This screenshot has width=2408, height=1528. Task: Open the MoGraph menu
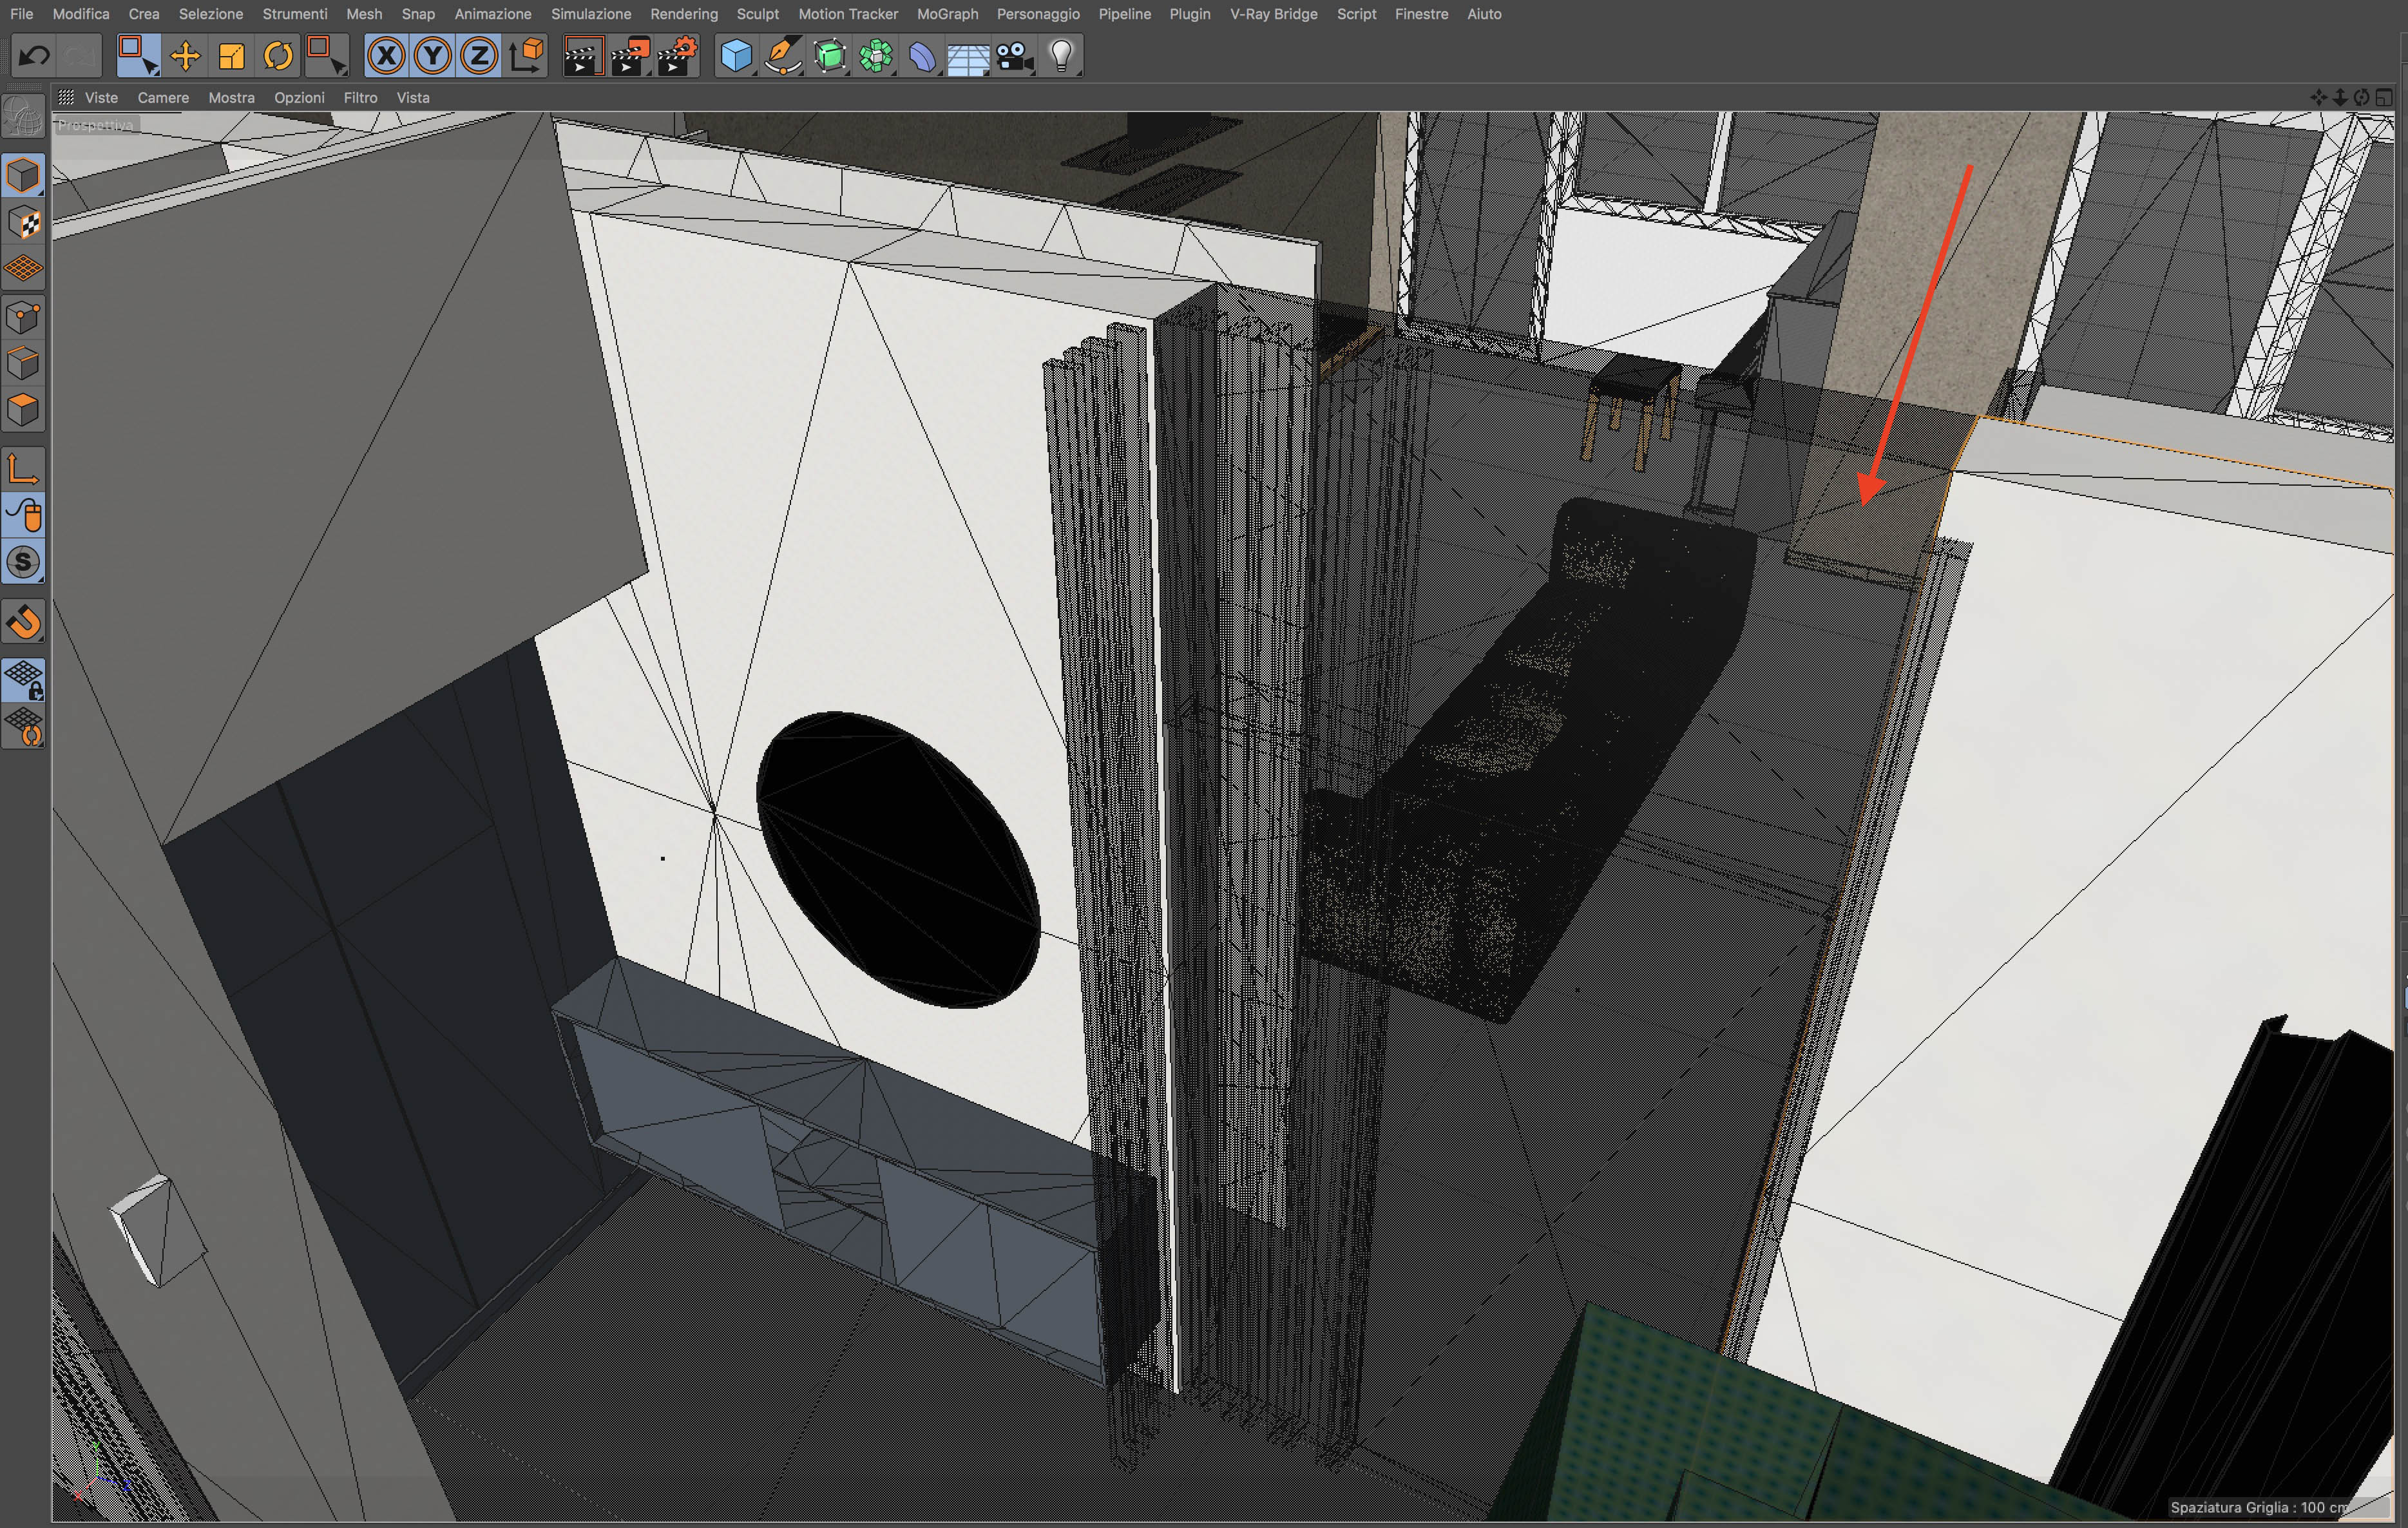[x=947, y=14]
